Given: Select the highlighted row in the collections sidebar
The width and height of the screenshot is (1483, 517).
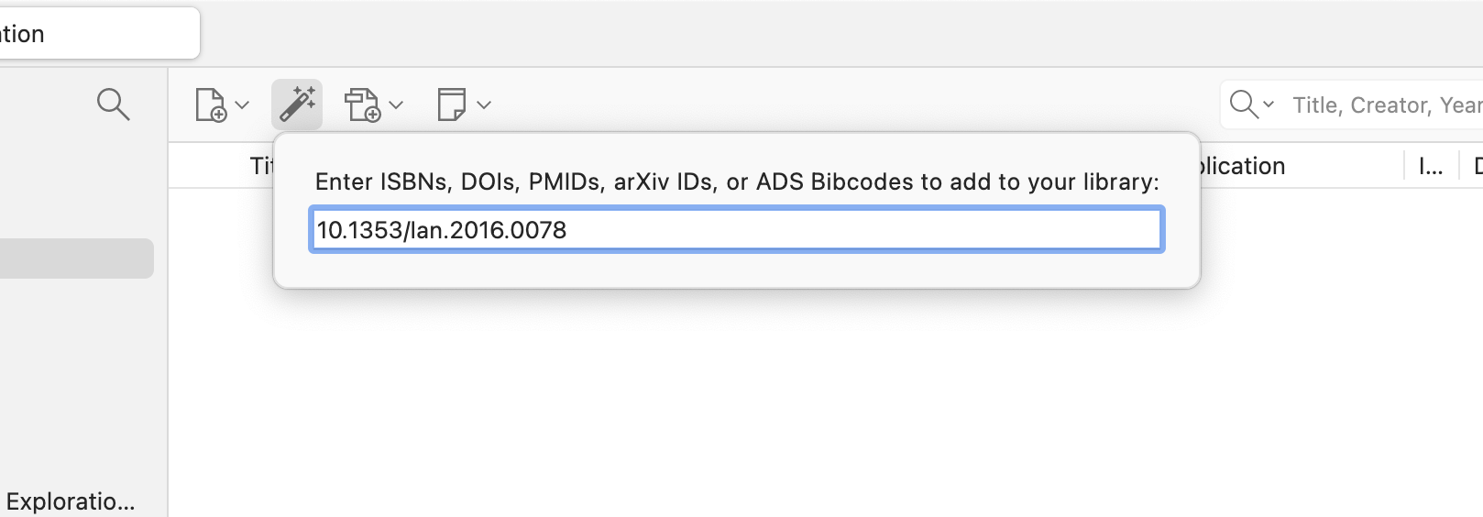Looking at the screenshot, I should point(75,258).
